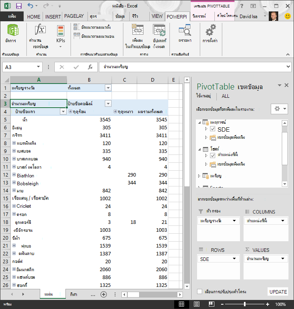Click the Insert Function fx icon in formula bar

pyautogui.click(x=90, y=67)
